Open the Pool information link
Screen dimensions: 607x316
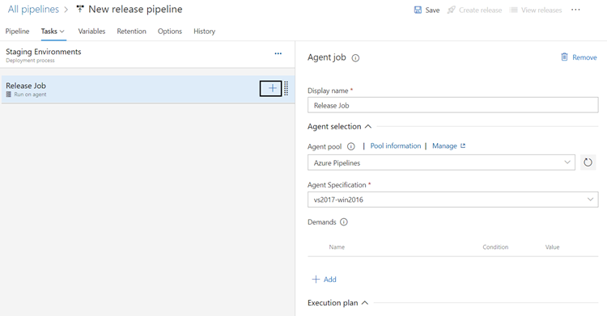tap(396, 145)
